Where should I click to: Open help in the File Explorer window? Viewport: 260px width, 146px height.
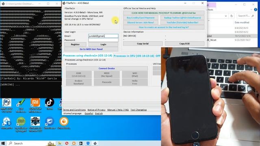tap(256, 10)
